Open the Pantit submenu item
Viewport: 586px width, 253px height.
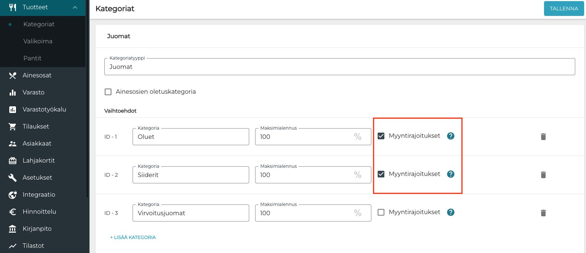[32, 58]
